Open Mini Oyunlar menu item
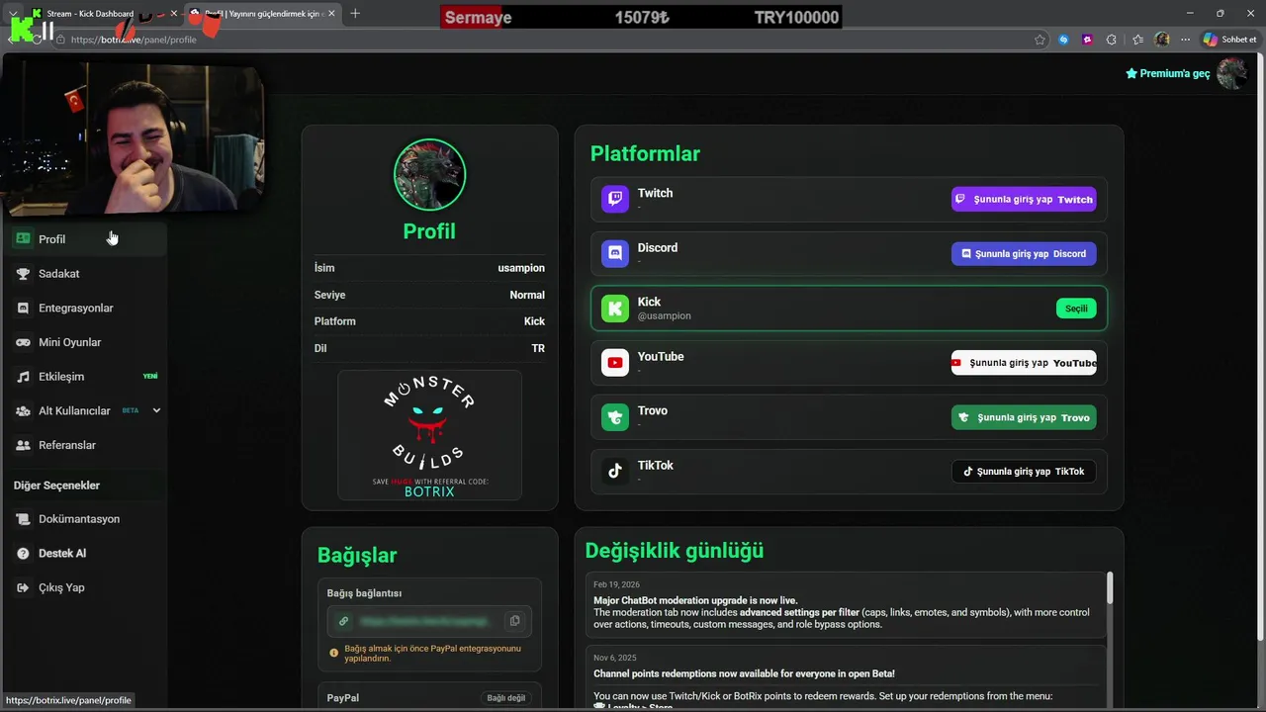Image resolution: width=1266 pixels, height=712 pixels. point(84,342)
